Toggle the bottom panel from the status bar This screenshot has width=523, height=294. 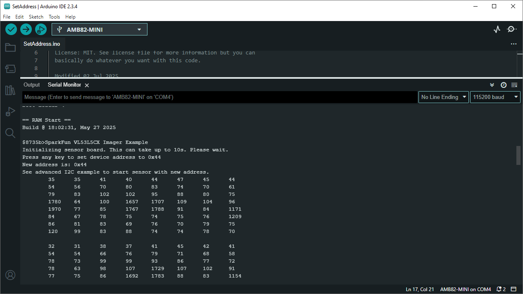513,289
